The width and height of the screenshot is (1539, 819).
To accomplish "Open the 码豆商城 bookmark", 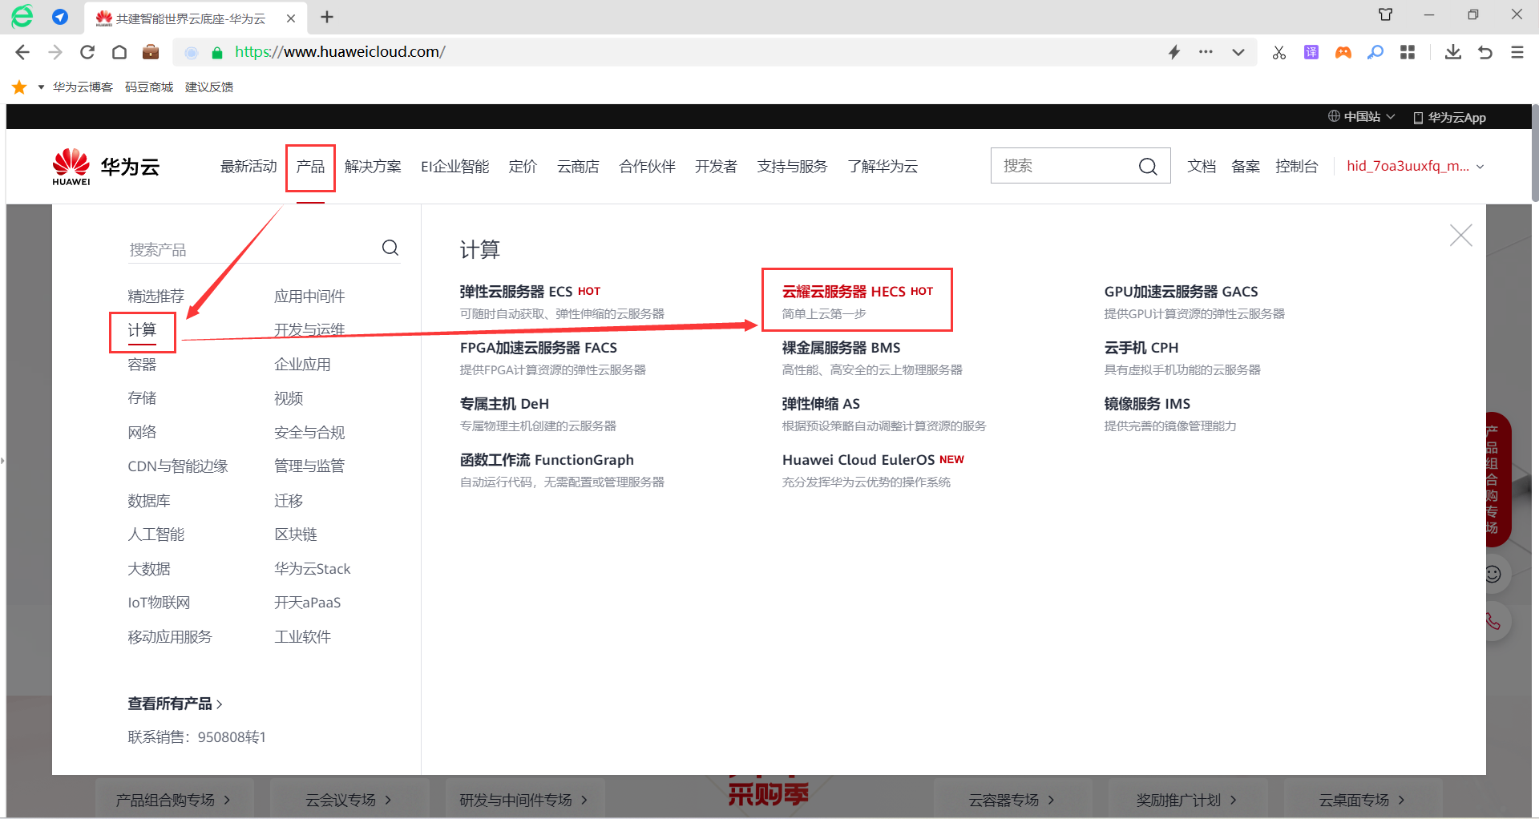I will 149,87.
